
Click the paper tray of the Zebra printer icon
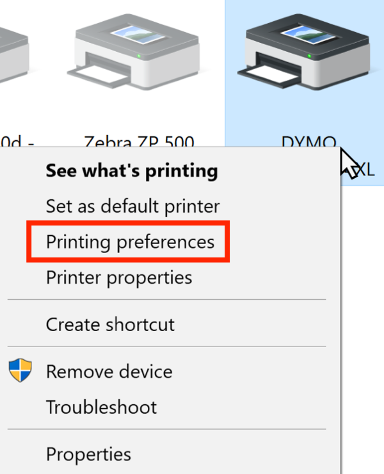coord(98,76)
